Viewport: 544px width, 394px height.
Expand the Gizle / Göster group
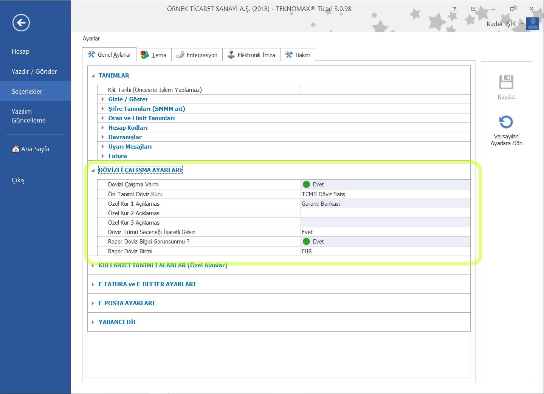click(103, 99)
